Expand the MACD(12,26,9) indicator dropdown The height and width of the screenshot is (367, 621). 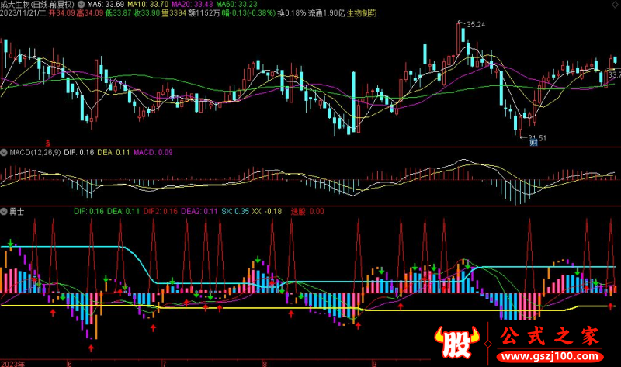click(4, 152)
